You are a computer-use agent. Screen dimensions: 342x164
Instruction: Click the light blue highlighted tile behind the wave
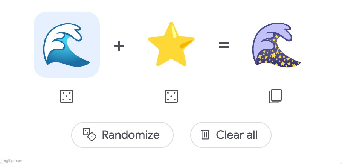point(67,45)
